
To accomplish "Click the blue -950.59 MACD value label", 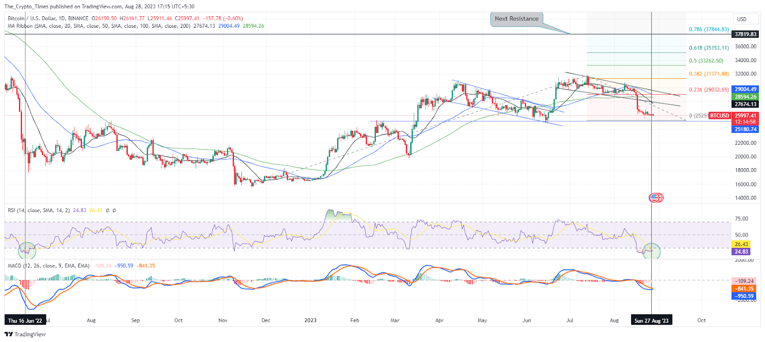I will 744,296.
